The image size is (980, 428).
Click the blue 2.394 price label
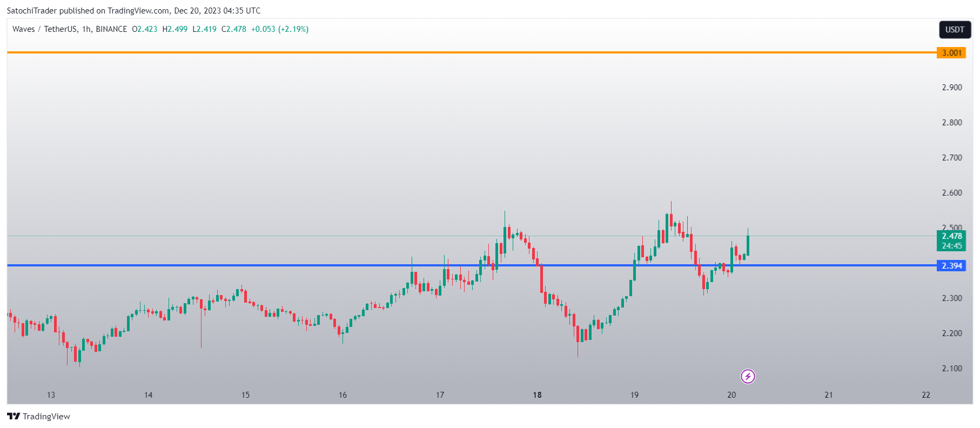[x=951, y=265]
